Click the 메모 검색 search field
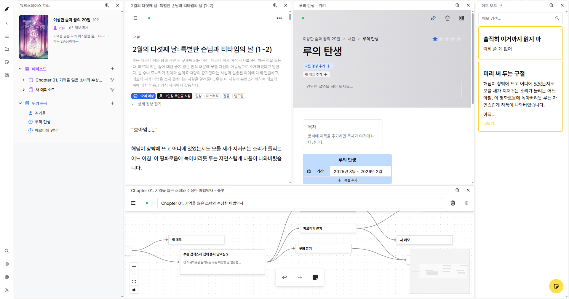The height and width of the screenshot is (299, 569). coord(520,18)
